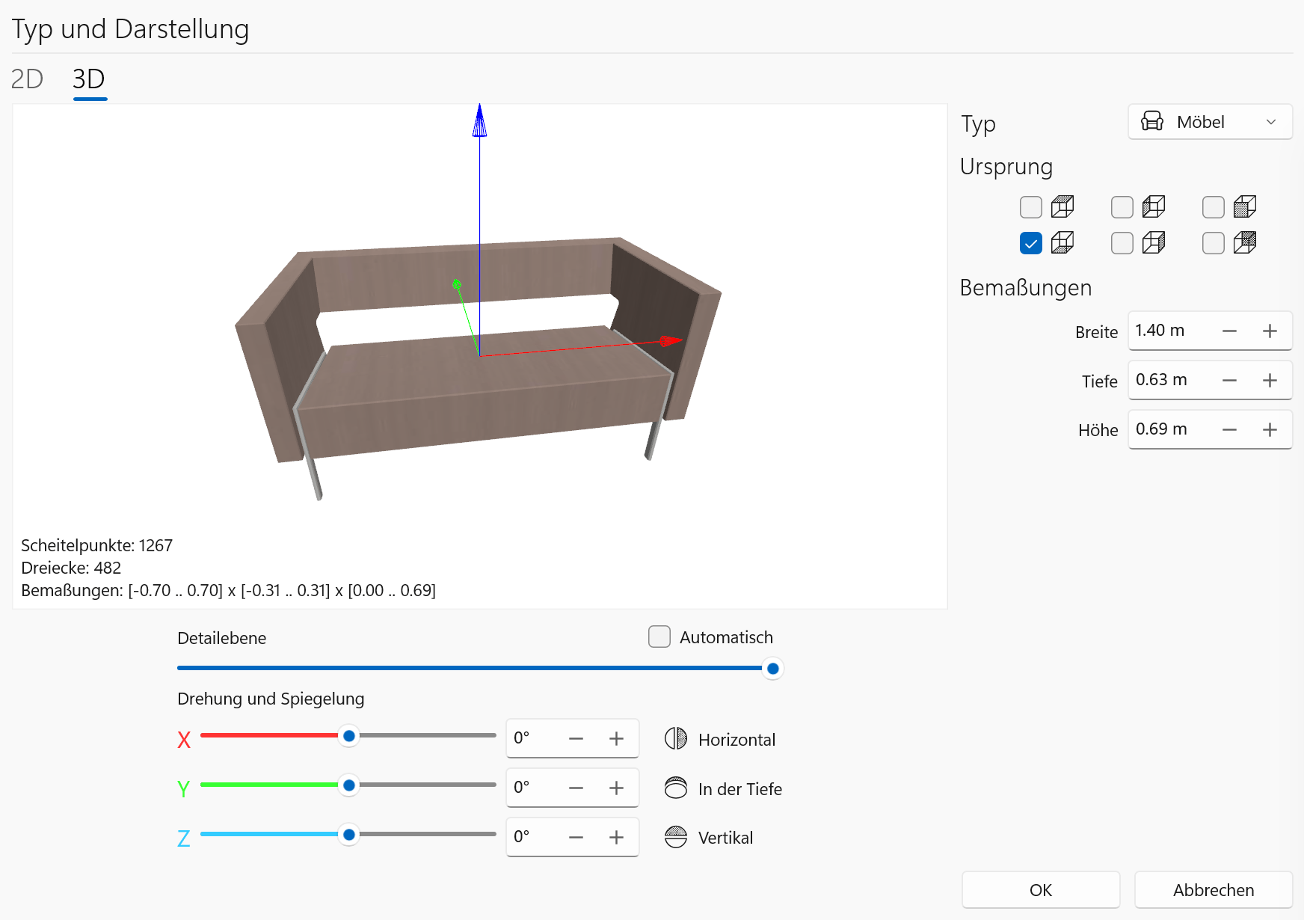This screenshot has height=920, width=1304.
Task: Select the 3D tab
Action: tap(89, 79)
